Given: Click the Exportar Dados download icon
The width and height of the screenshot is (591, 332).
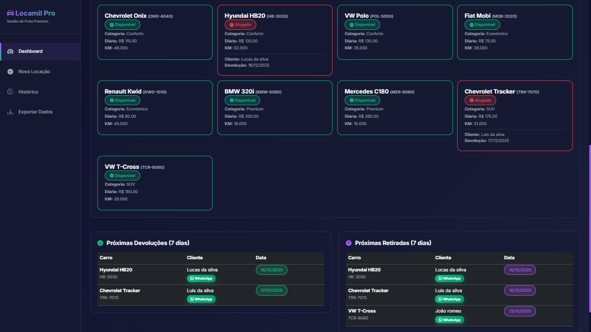Looking at the screenshot, I should pyautogui.click(x=10, y=112).
